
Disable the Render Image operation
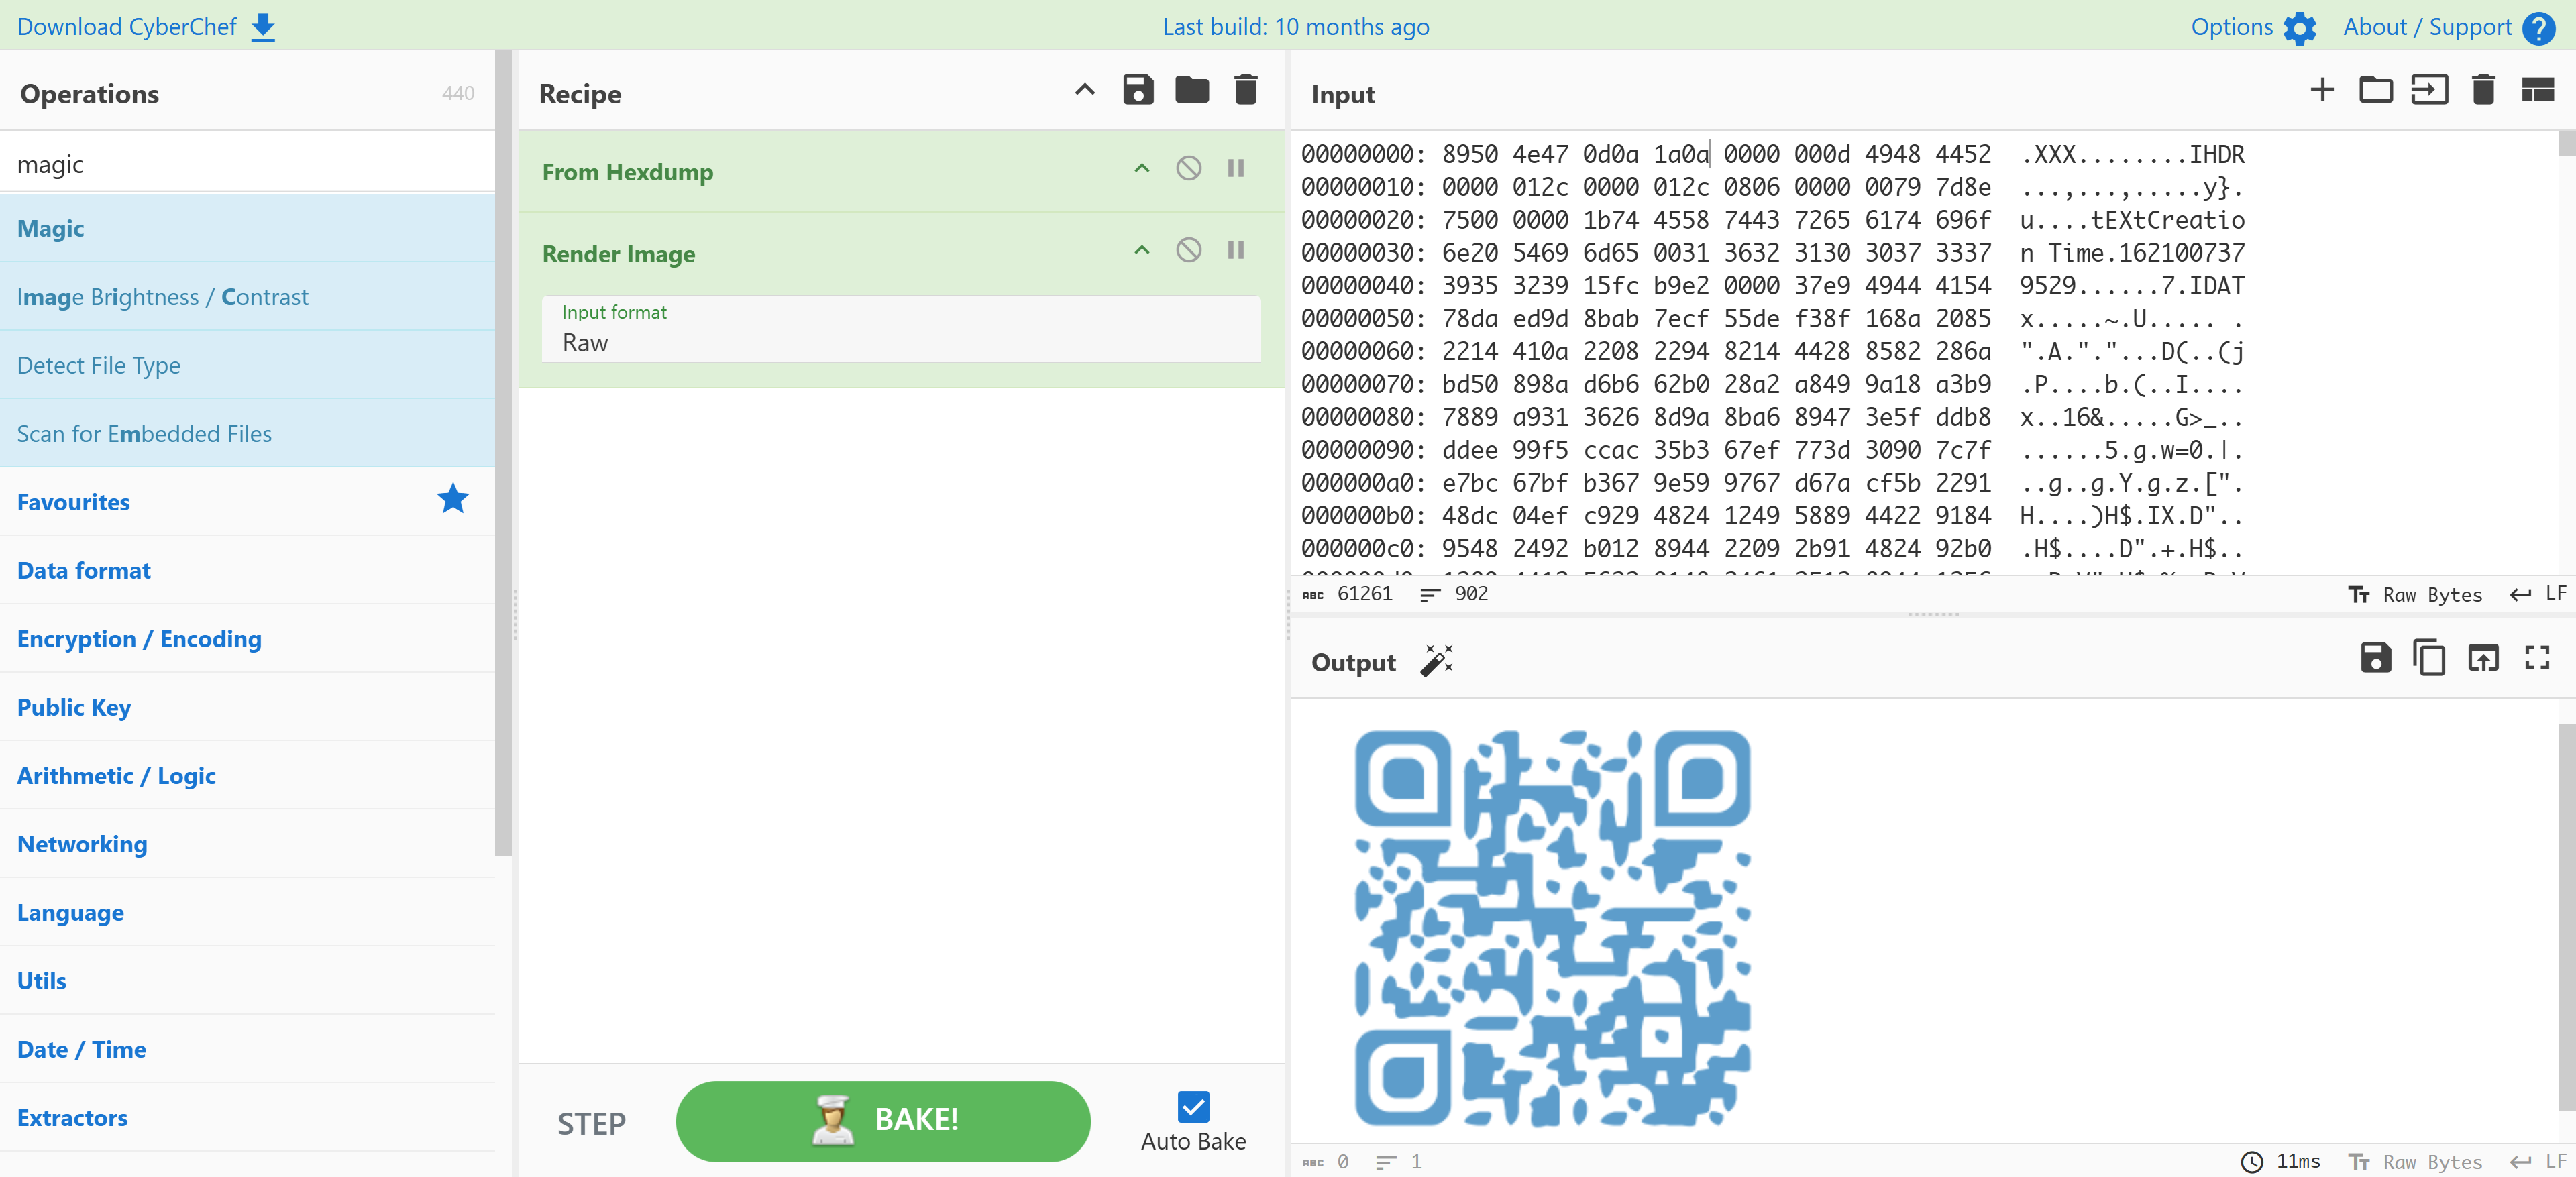coord(1189,250)
